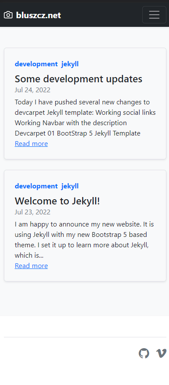
Task: Click the date Jul 23, 2022
Action: tap(32, 212)
